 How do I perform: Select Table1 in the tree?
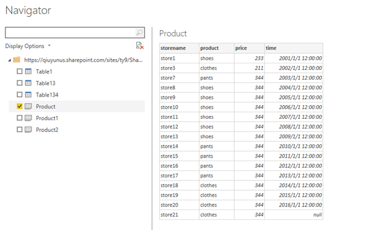coord(44,72)
